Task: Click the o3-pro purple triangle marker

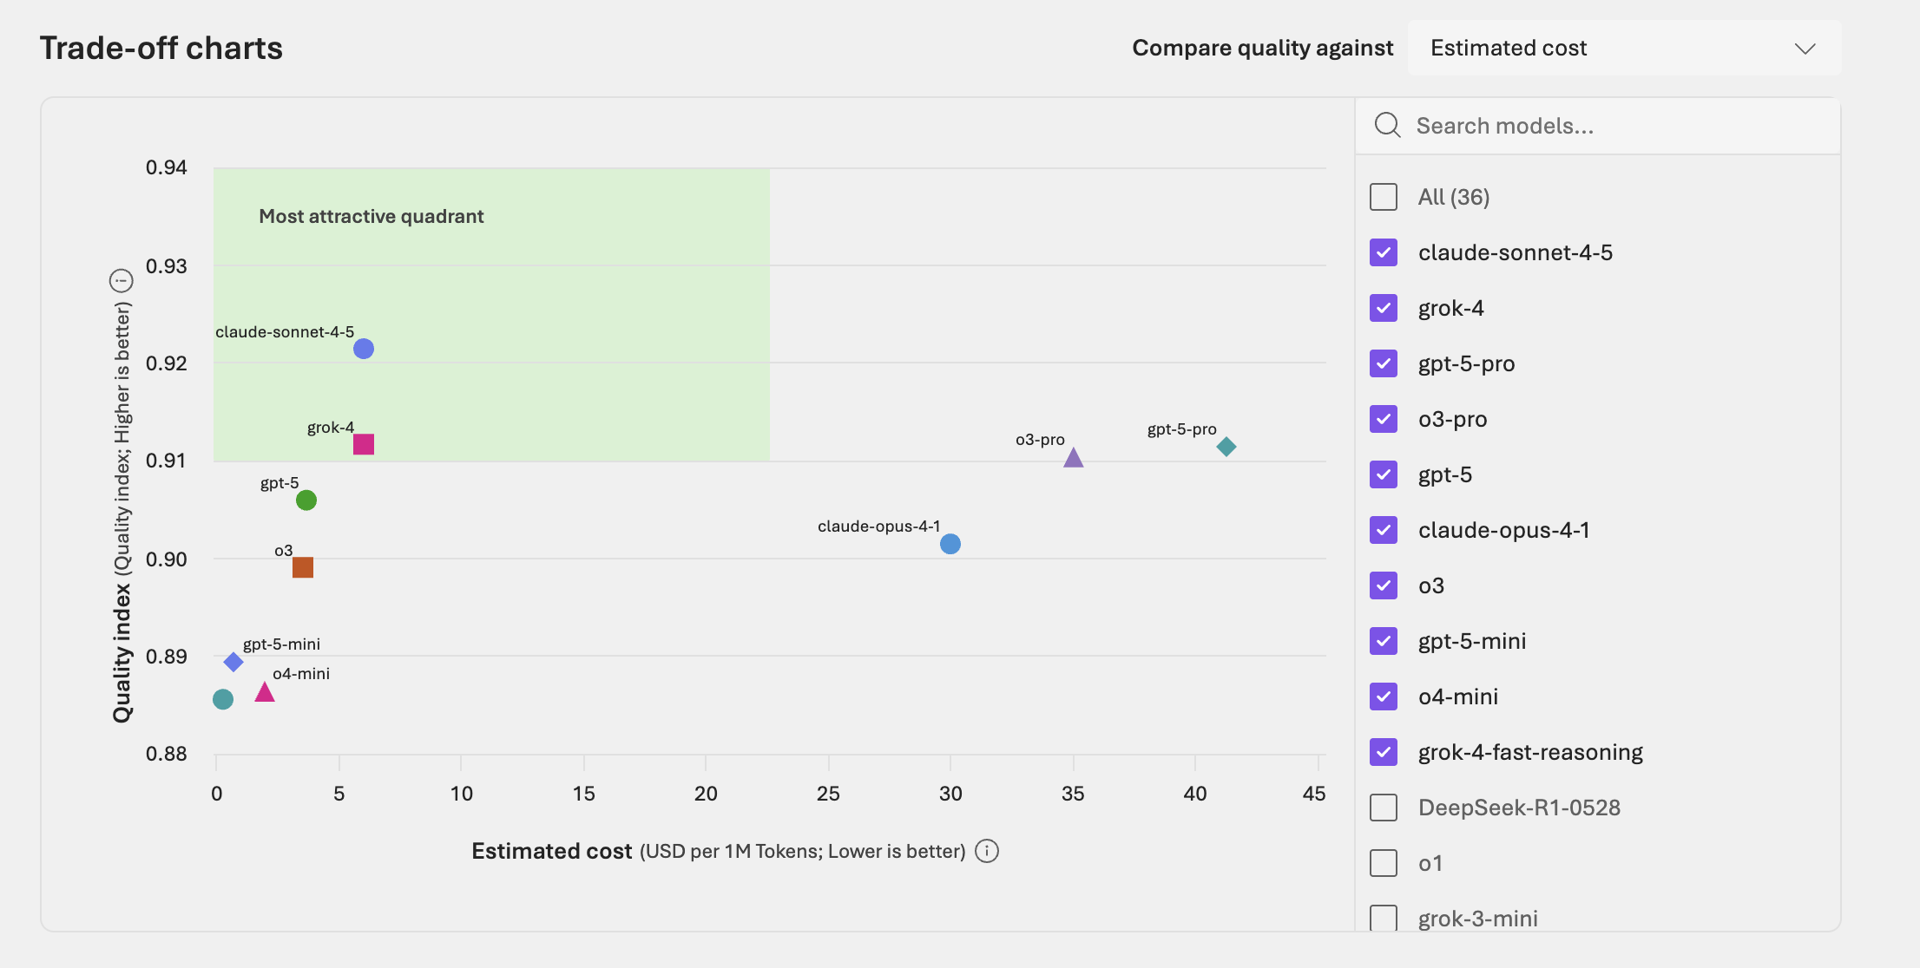Action: tap(1074, 458)
